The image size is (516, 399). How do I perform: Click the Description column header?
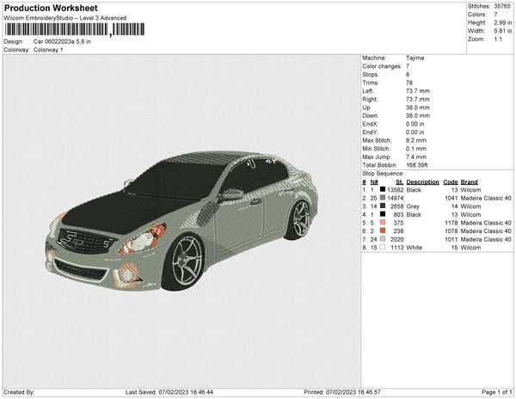pyautogui.click(x=422, y=182)
